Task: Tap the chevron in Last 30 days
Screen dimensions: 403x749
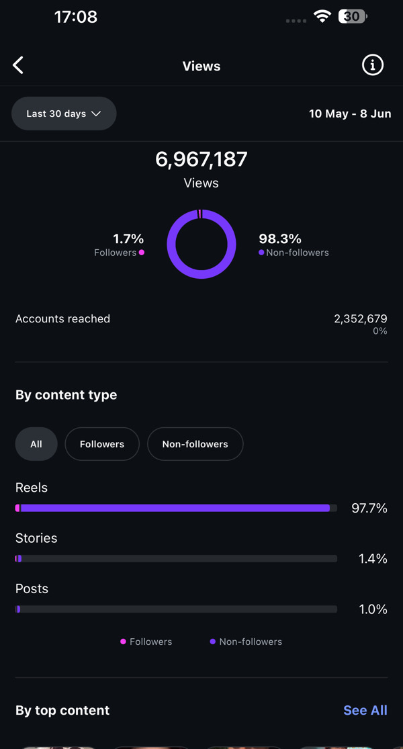Action: pos(96,114)
